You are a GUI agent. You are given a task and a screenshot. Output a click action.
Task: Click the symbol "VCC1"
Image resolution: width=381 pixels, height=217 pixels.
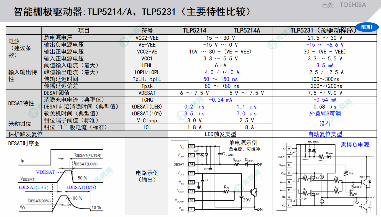pyautogui.click(x=147, y=58)
